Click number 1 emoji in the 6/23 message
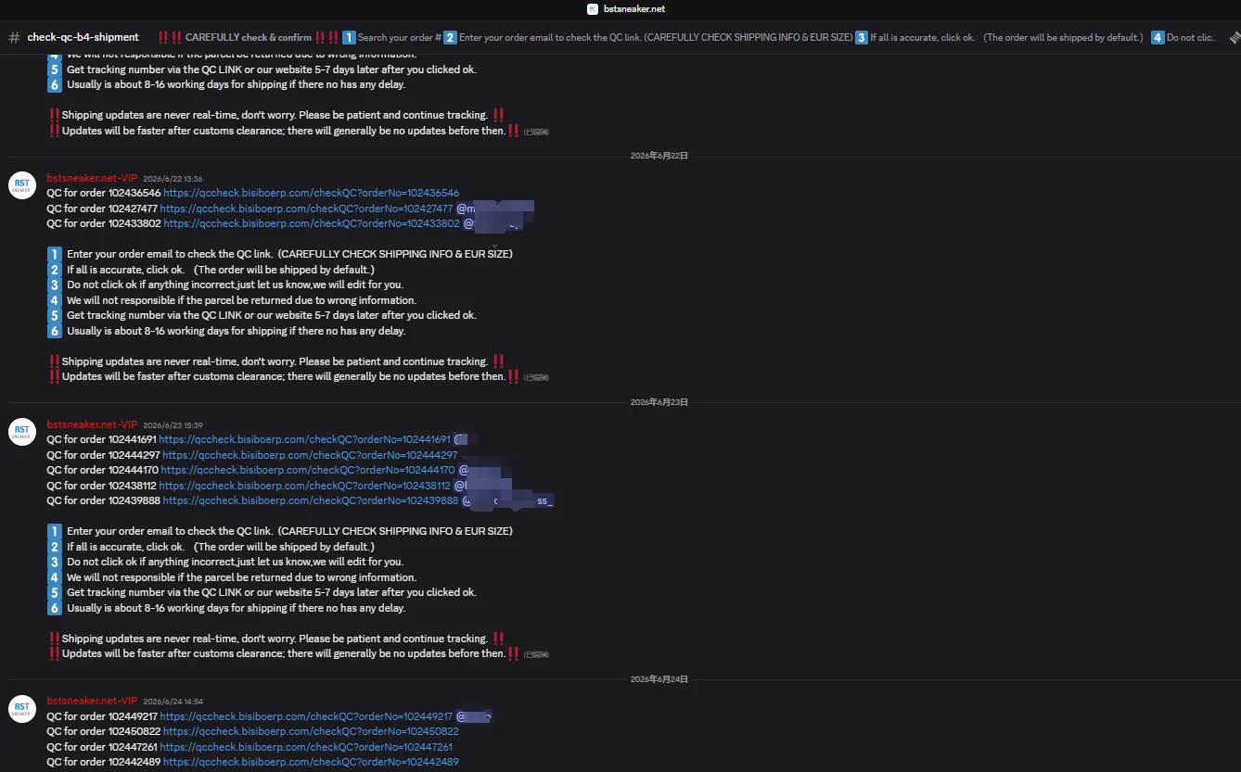The height and width of the screenshot is (772, 1241). point(55,531)
